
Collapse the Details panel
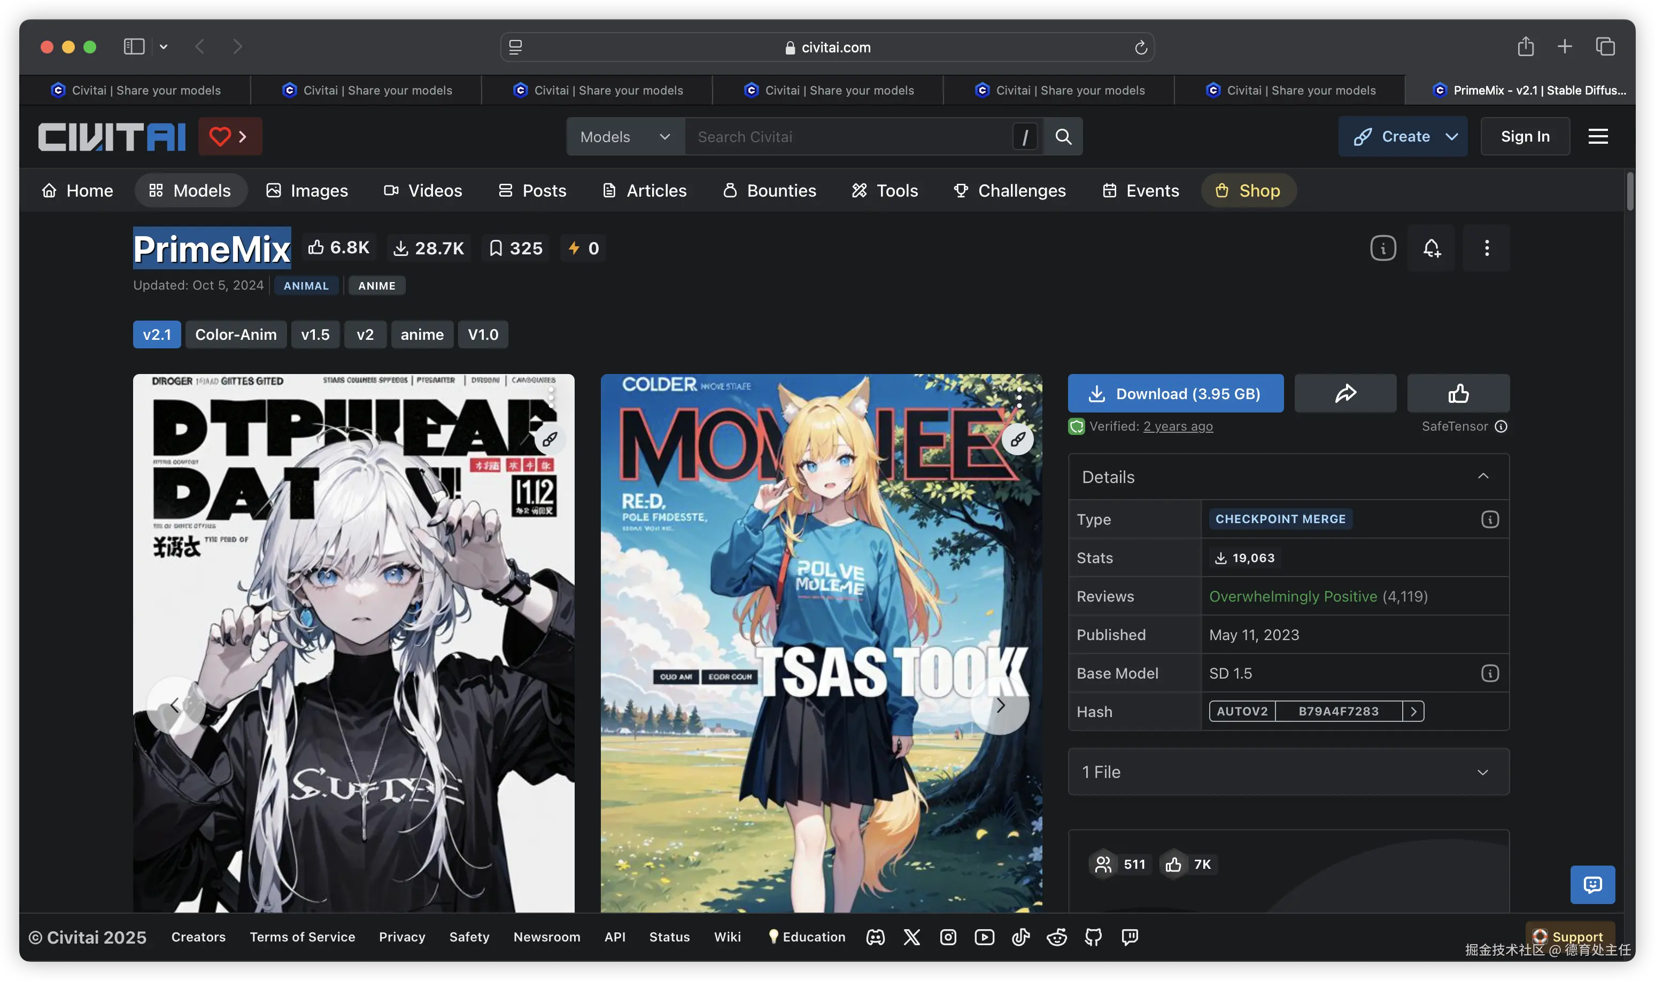click(x=1484, y=477)
